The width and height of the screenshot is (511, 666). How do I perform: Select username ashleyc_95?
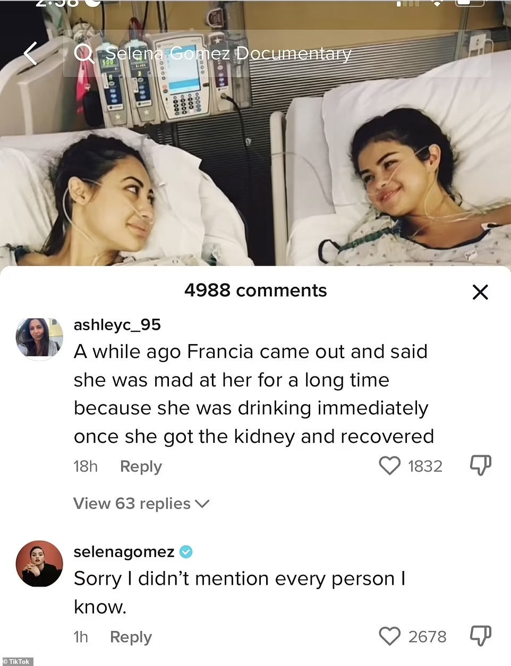tap(117, 325)
